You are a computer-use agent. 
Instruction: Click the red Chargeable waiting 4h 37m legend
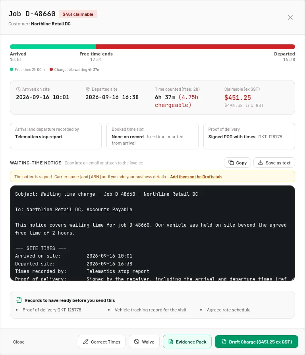pos(75,69)
